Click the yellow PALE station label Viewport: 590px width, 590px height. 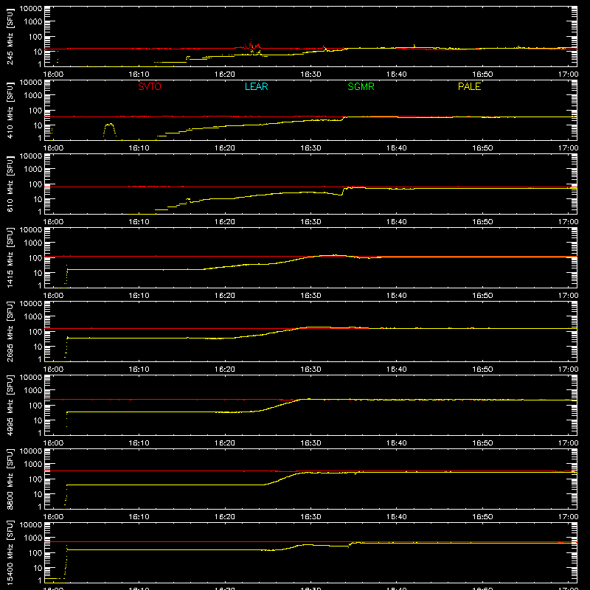[469, 86]
